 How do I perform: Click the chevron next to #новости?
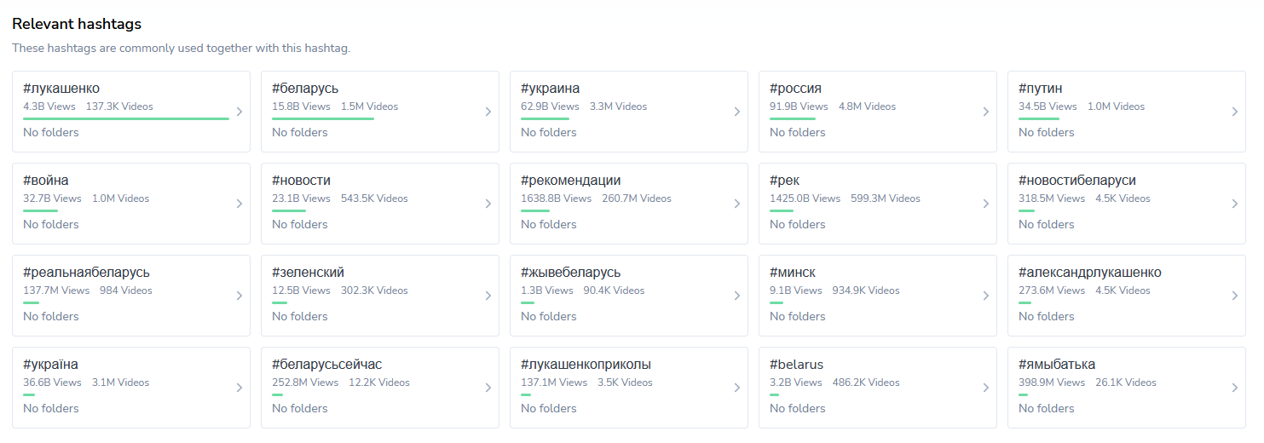point(488,204)
